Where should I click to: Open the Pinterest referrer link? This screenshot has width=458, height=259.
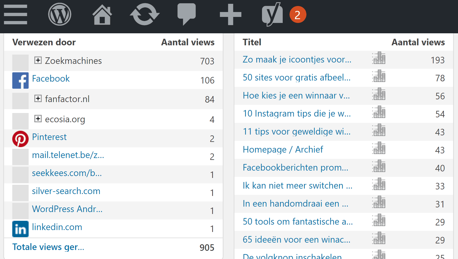tap(49, 137)
